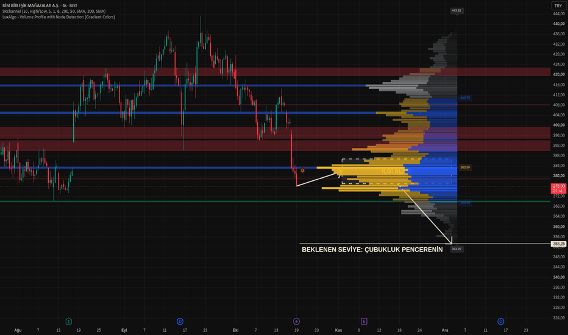
Task: Click the red 376,00 current price label
Action: point(559,188)
